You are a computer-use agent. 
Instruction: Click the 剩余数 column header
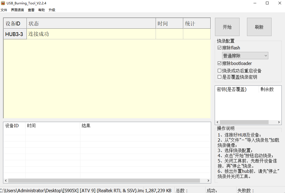coord(270,89)
